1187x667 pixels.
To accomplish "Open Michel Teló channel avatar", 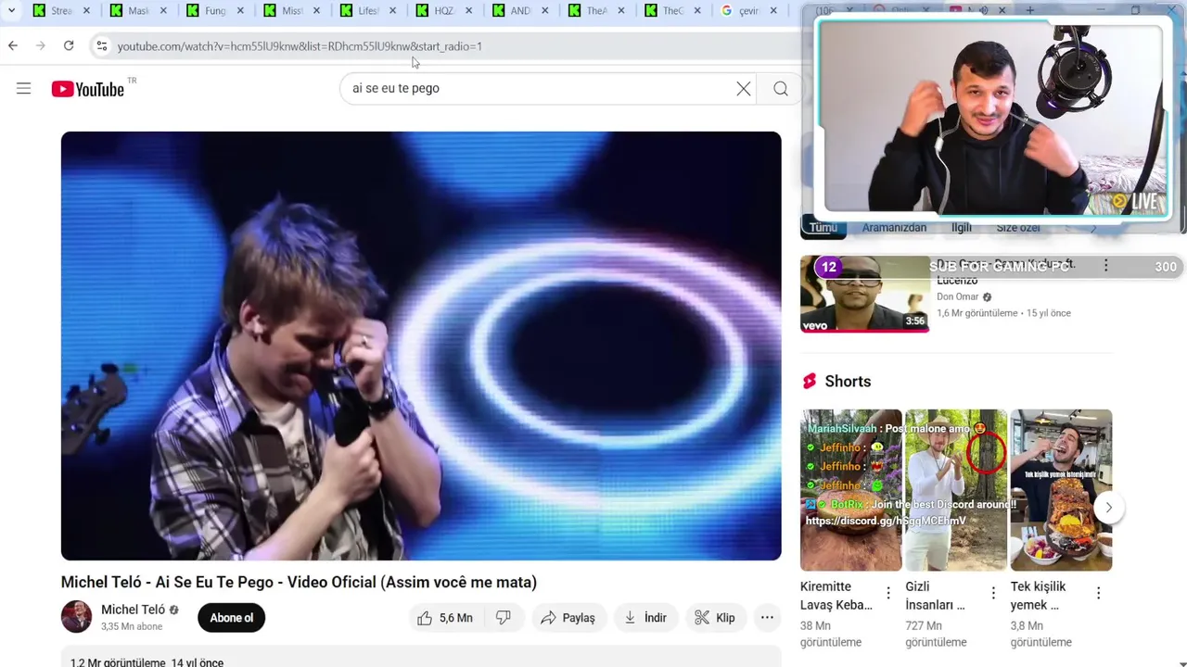I will [76, 617].
